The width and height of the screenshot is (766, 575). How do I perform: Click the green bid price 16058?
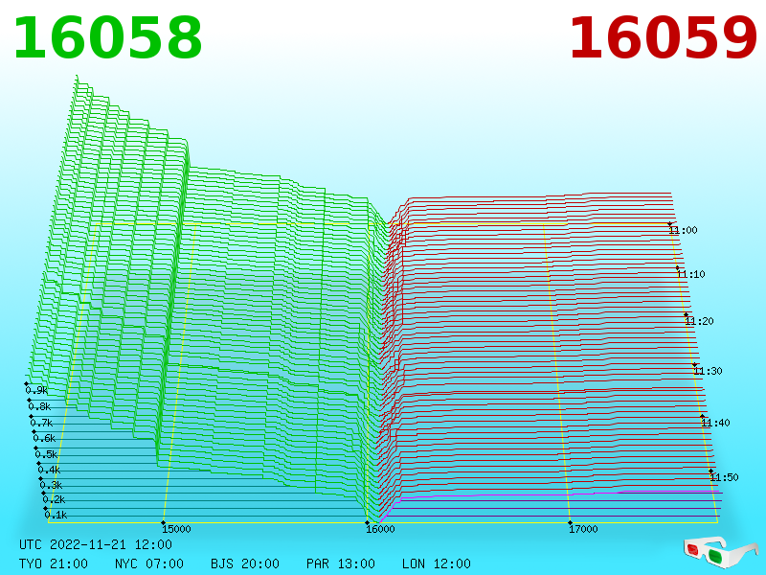click(x=107, y=38)
